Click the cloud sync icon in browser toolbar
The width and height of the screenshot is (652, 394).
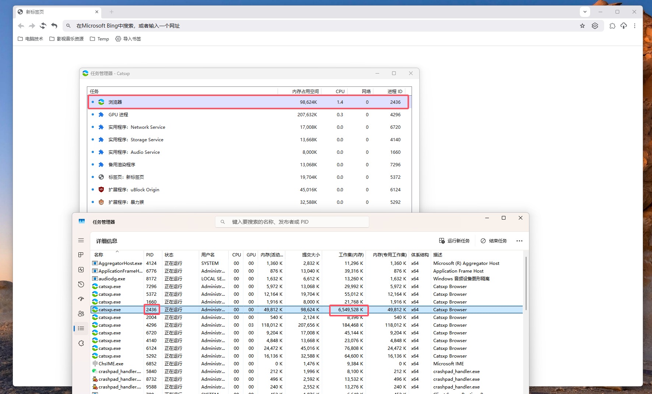[x=623, y=26]
